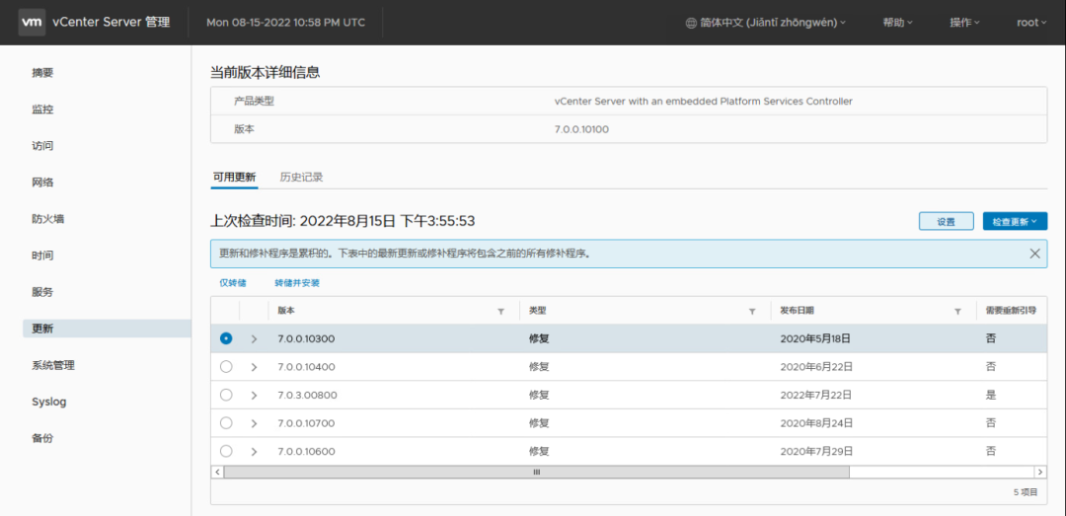Click the globe language icon

[691, 23]
